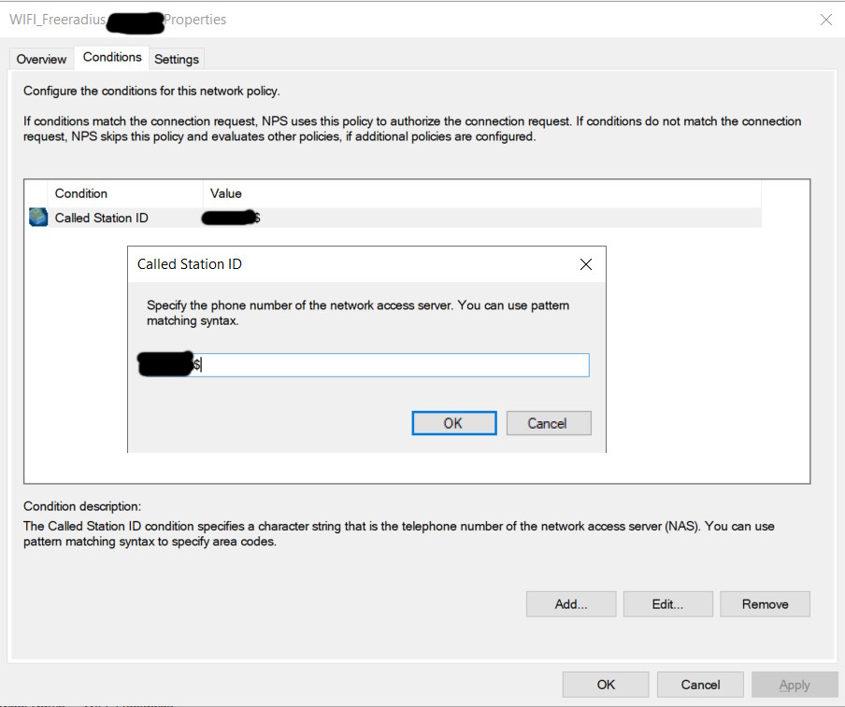Click the redacted value in the condition row

point(230,218)
